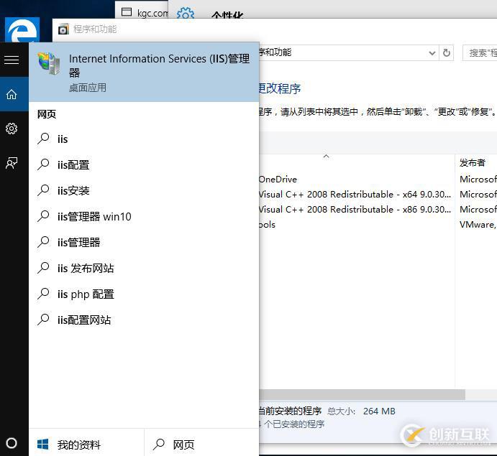
Task: Switch to 网页 search tab
Action: (202, 442)
